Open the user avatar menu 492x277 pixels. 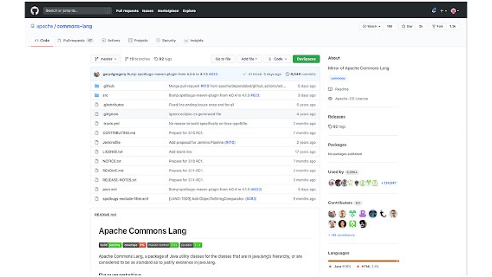(x=455, y=11)
